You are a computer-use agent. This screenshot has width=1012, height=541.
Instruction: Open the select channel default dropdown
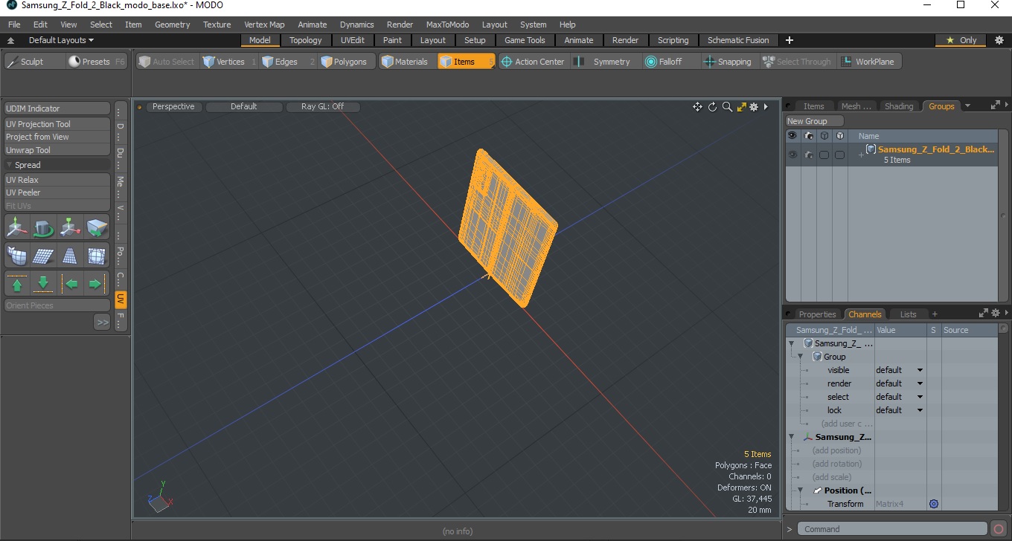[899, 397]
